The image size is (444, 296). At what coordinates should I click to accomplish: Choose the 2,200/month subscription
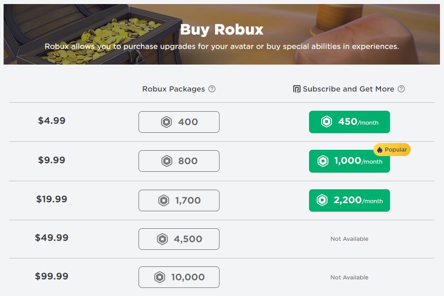(x=350, y=200)
